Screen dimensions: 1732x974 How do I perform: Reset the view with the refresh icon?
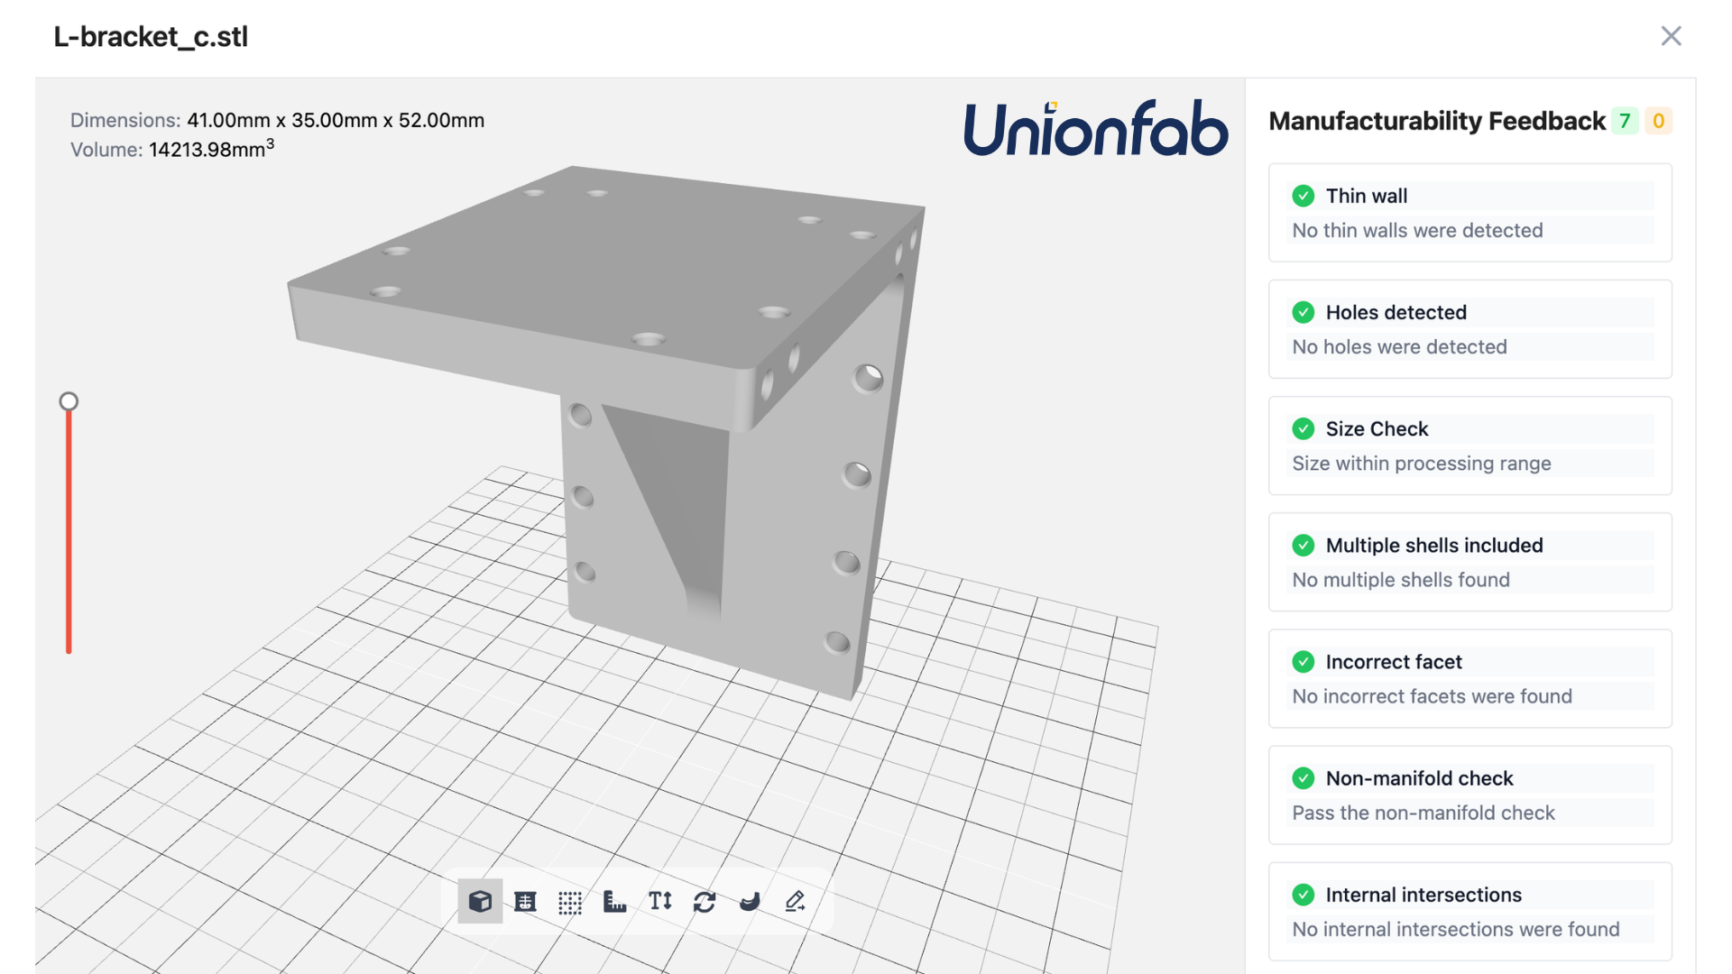(x=705, y=901)
